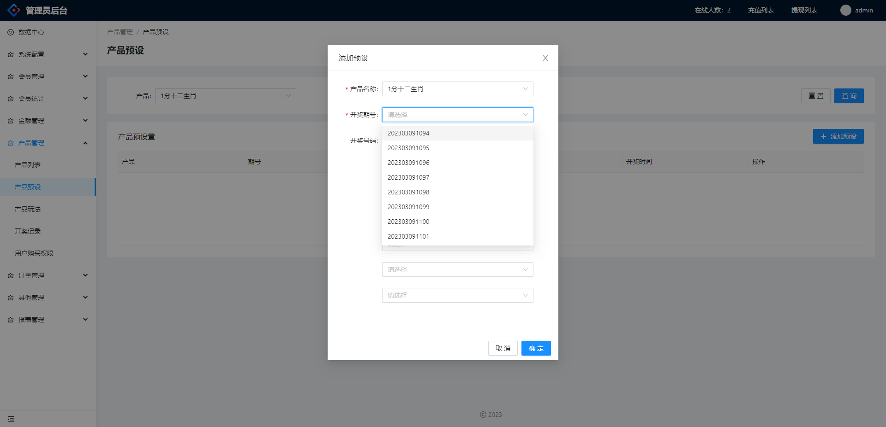Click the admin console logo icon

click(x=14, y=10)
